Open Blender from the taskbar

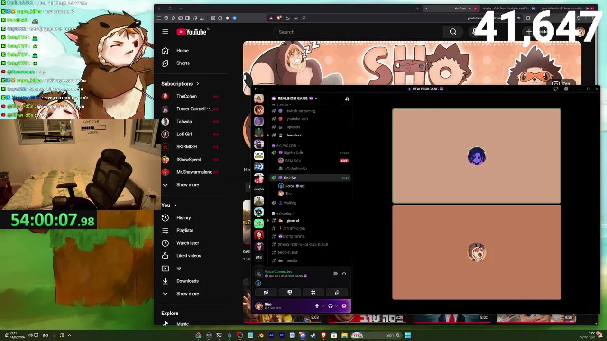[261, 335]
